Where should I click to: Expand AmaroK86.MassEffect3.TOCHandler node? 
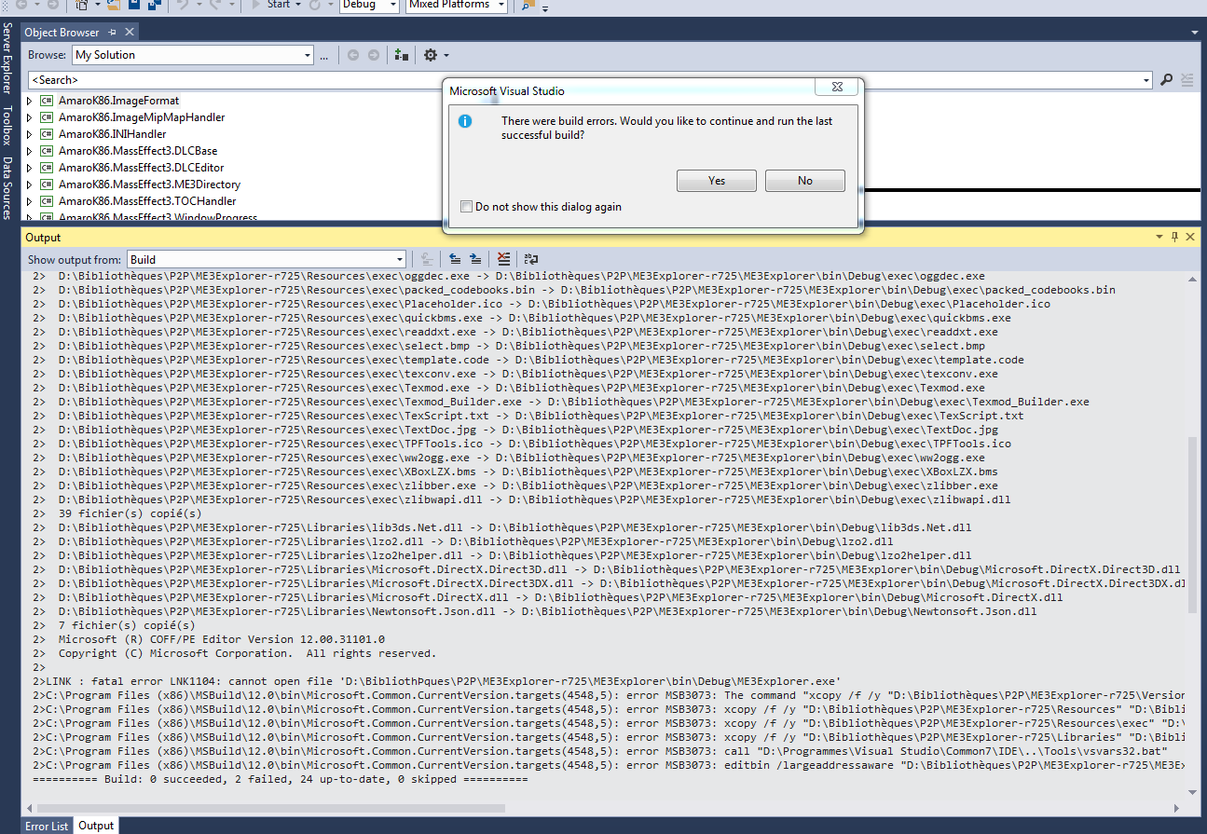coord(29,201)
